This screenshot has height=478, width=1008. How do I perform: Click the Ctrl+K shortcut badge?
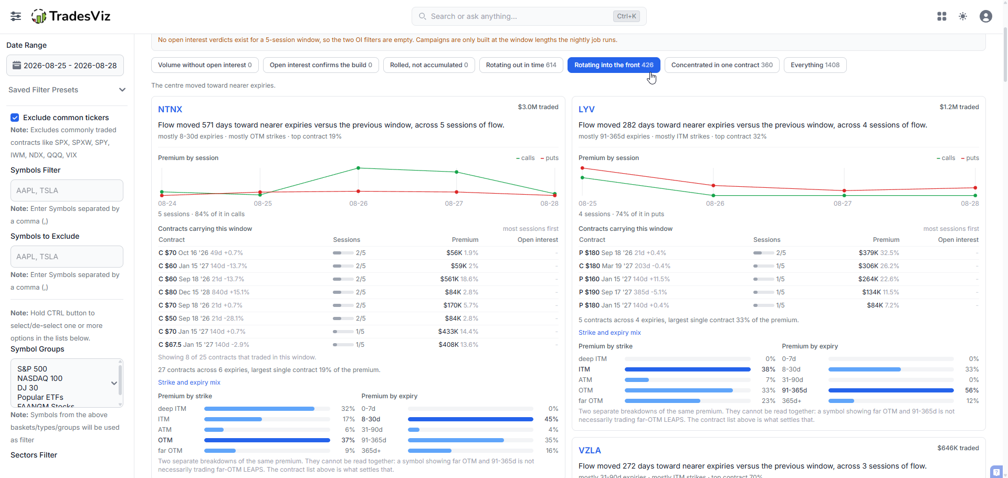(x=626, y=16)
